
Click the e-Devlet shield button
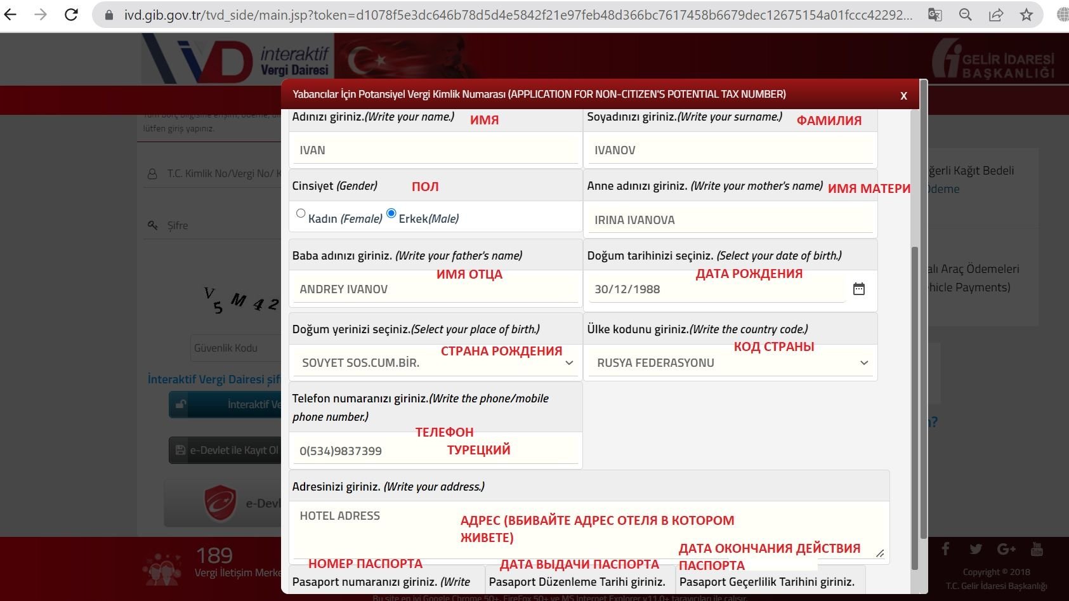(x=223, y=503)
